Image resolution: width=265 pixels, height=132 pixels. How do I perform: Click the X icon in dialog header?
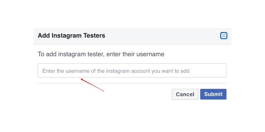pyautogui.click(x=224, y=36)
